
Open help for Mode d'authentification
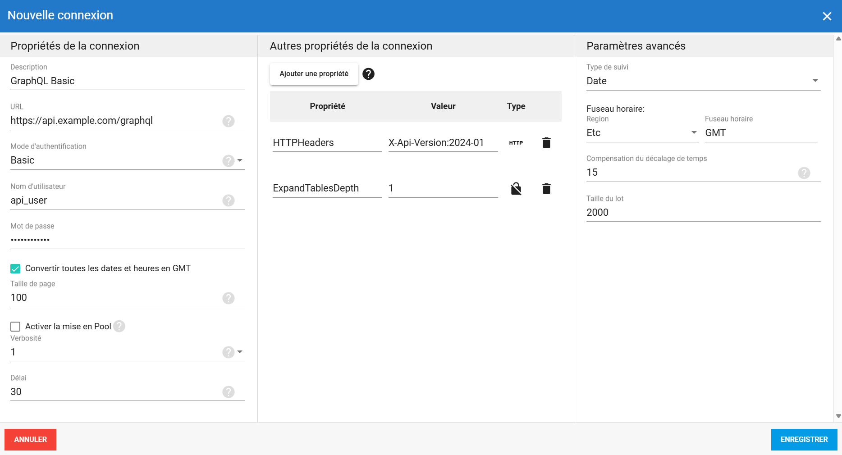(x=229, y=161)
